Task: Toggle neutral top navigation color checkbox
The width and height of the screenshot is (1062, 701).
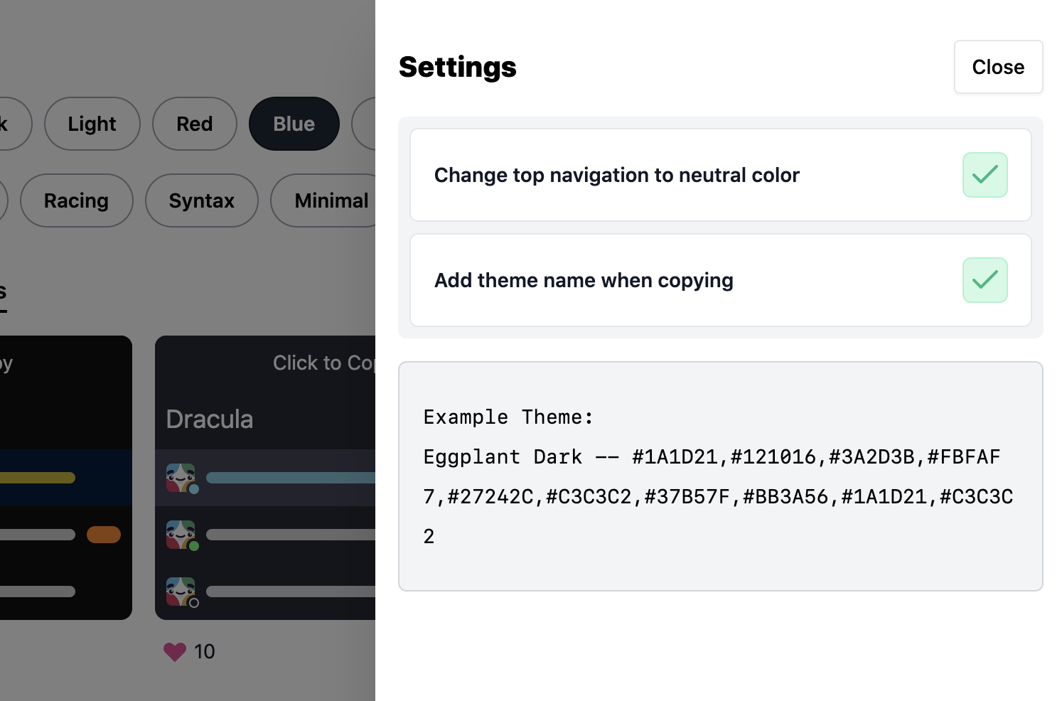Action: coord(985,175)
